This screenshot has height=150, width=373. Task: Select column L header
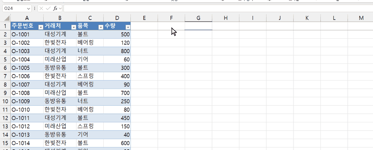click(x=334, y=18)
